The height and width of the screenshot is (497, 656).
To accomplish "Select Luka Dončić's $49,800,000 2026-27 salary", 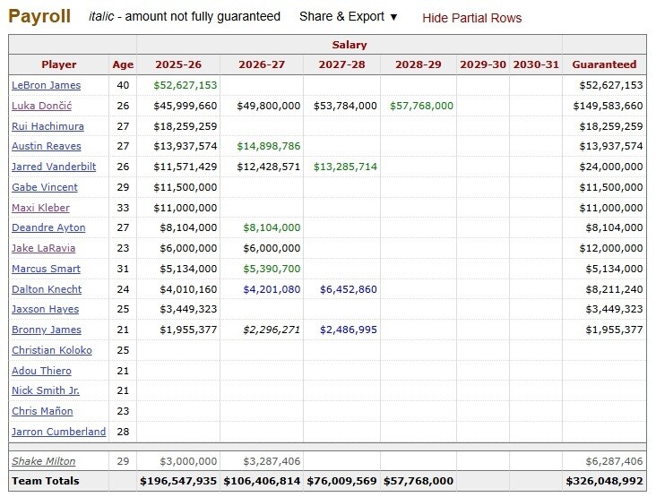I will (269, 106).
